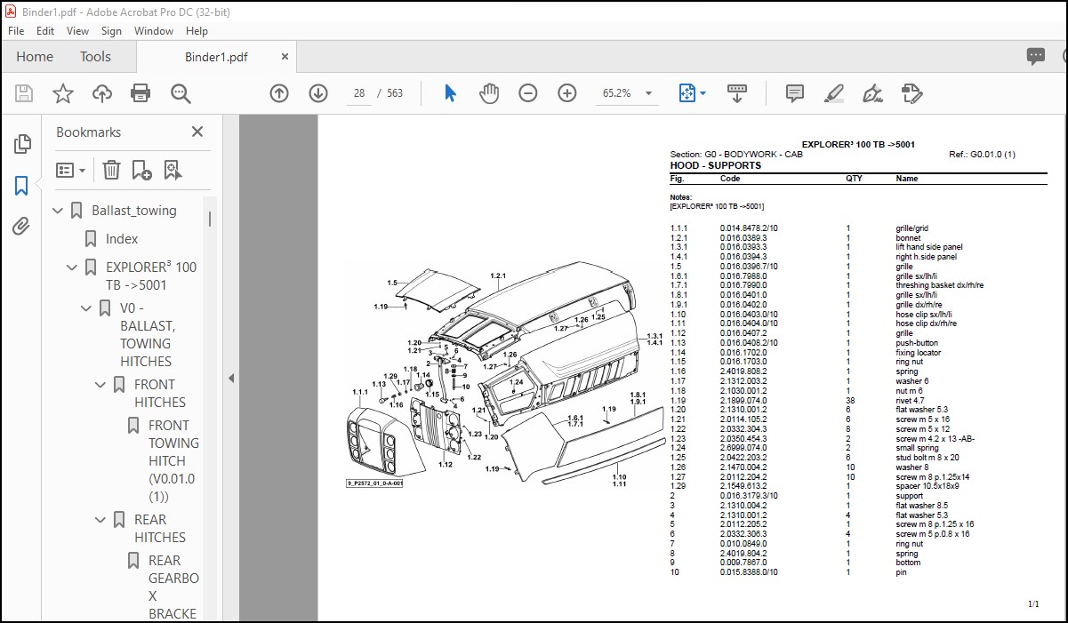Open the Help menu
1068x623 pixels.
click(x=197, y=30)
